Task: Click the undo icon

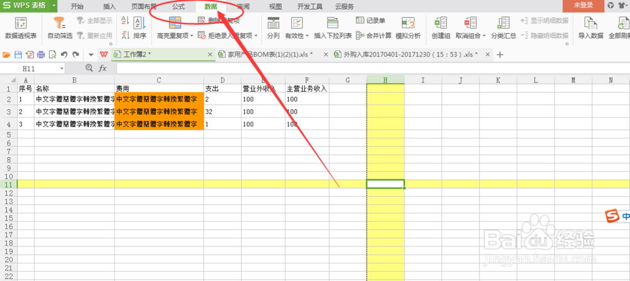Action: click(64, 55)
